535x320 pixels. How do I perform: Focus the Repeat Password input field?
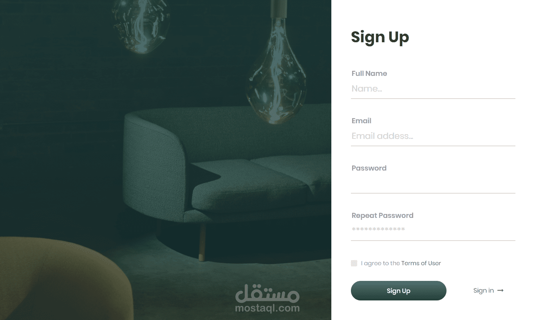(x=433, y=231)
